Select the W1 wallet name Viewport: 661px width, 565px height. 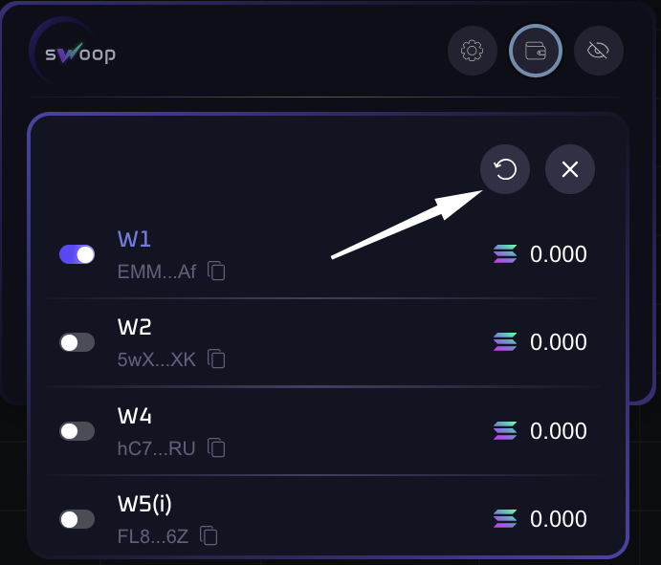coord(134,239)
